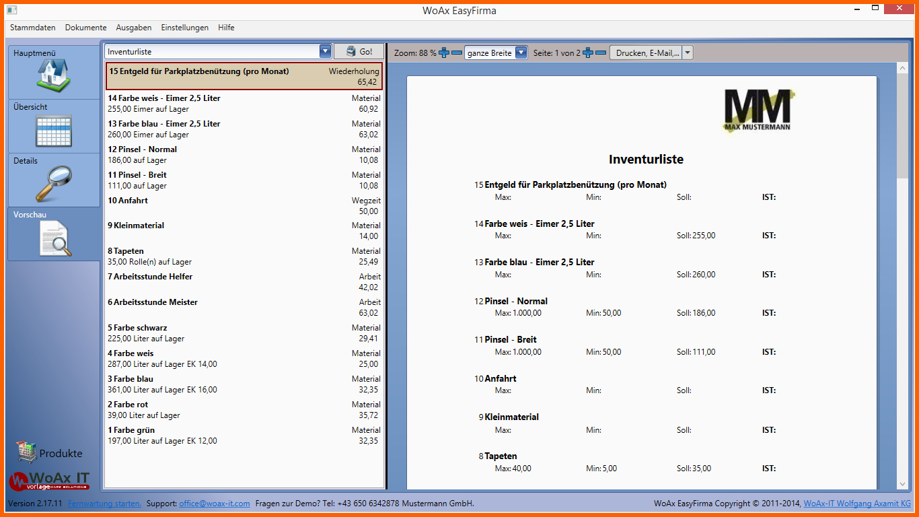
Task: Open the Stammdaten menu
Action: [33, 28]
